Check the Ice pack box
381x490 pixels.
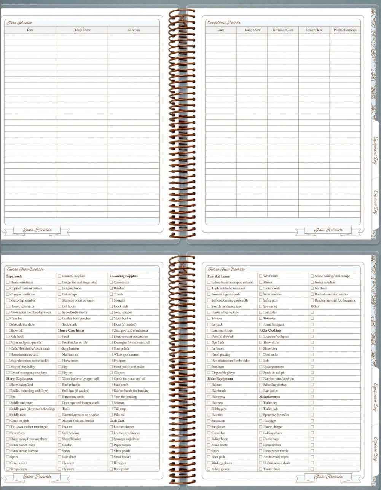click(209, 324)
